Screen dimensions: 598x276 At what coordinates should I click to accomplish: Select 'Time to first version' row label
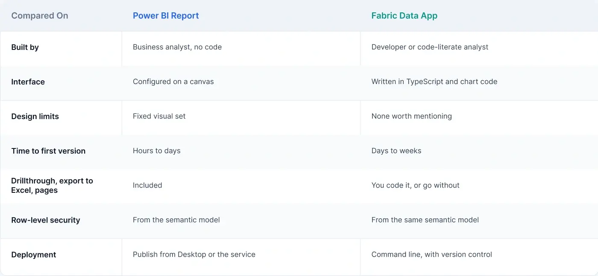point(48,151)
